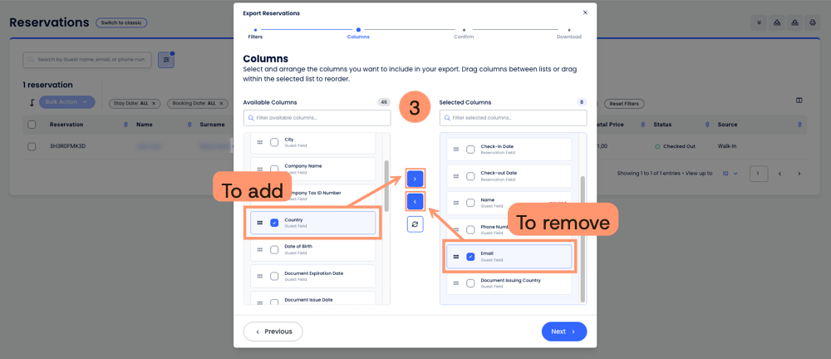Remove the Stay Date filter chip
The height and width of the screenshot is (359, 831).
(x=154, y=103)
